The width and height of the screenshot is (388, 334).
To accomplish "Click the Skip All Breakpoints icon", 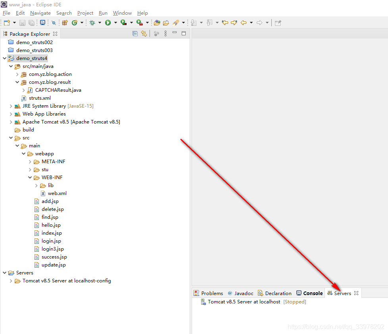I will [x=54, y=23].
